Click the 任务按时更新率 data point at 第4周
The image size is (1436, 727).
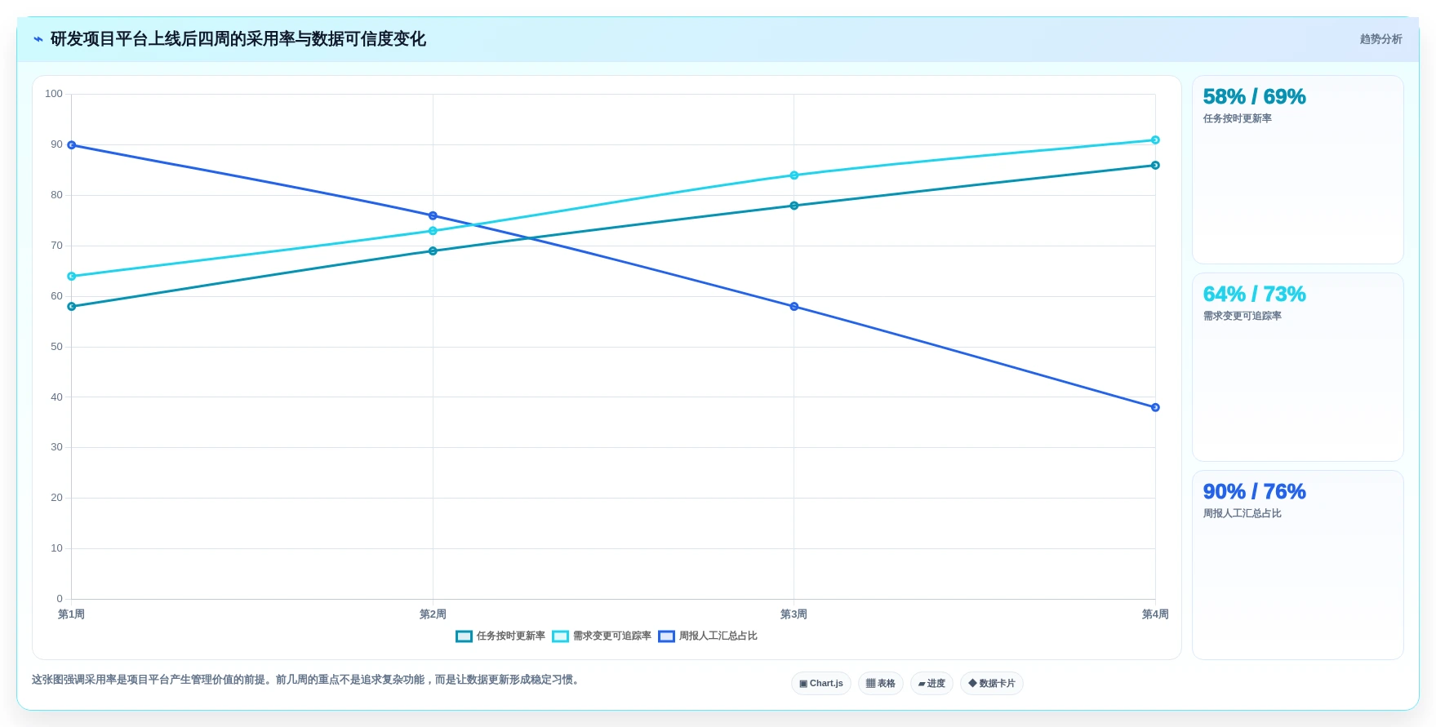click(1155, 166)
